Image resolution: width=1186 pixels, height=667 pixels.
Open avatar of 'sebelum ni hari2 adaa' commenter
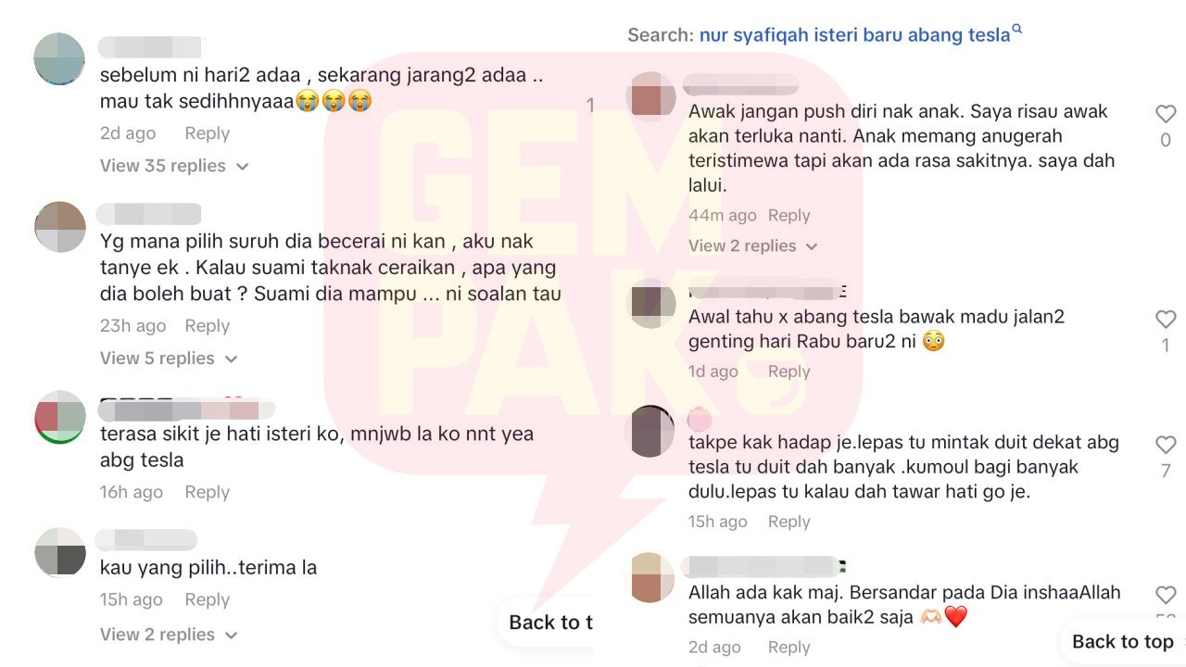(59, 58)
